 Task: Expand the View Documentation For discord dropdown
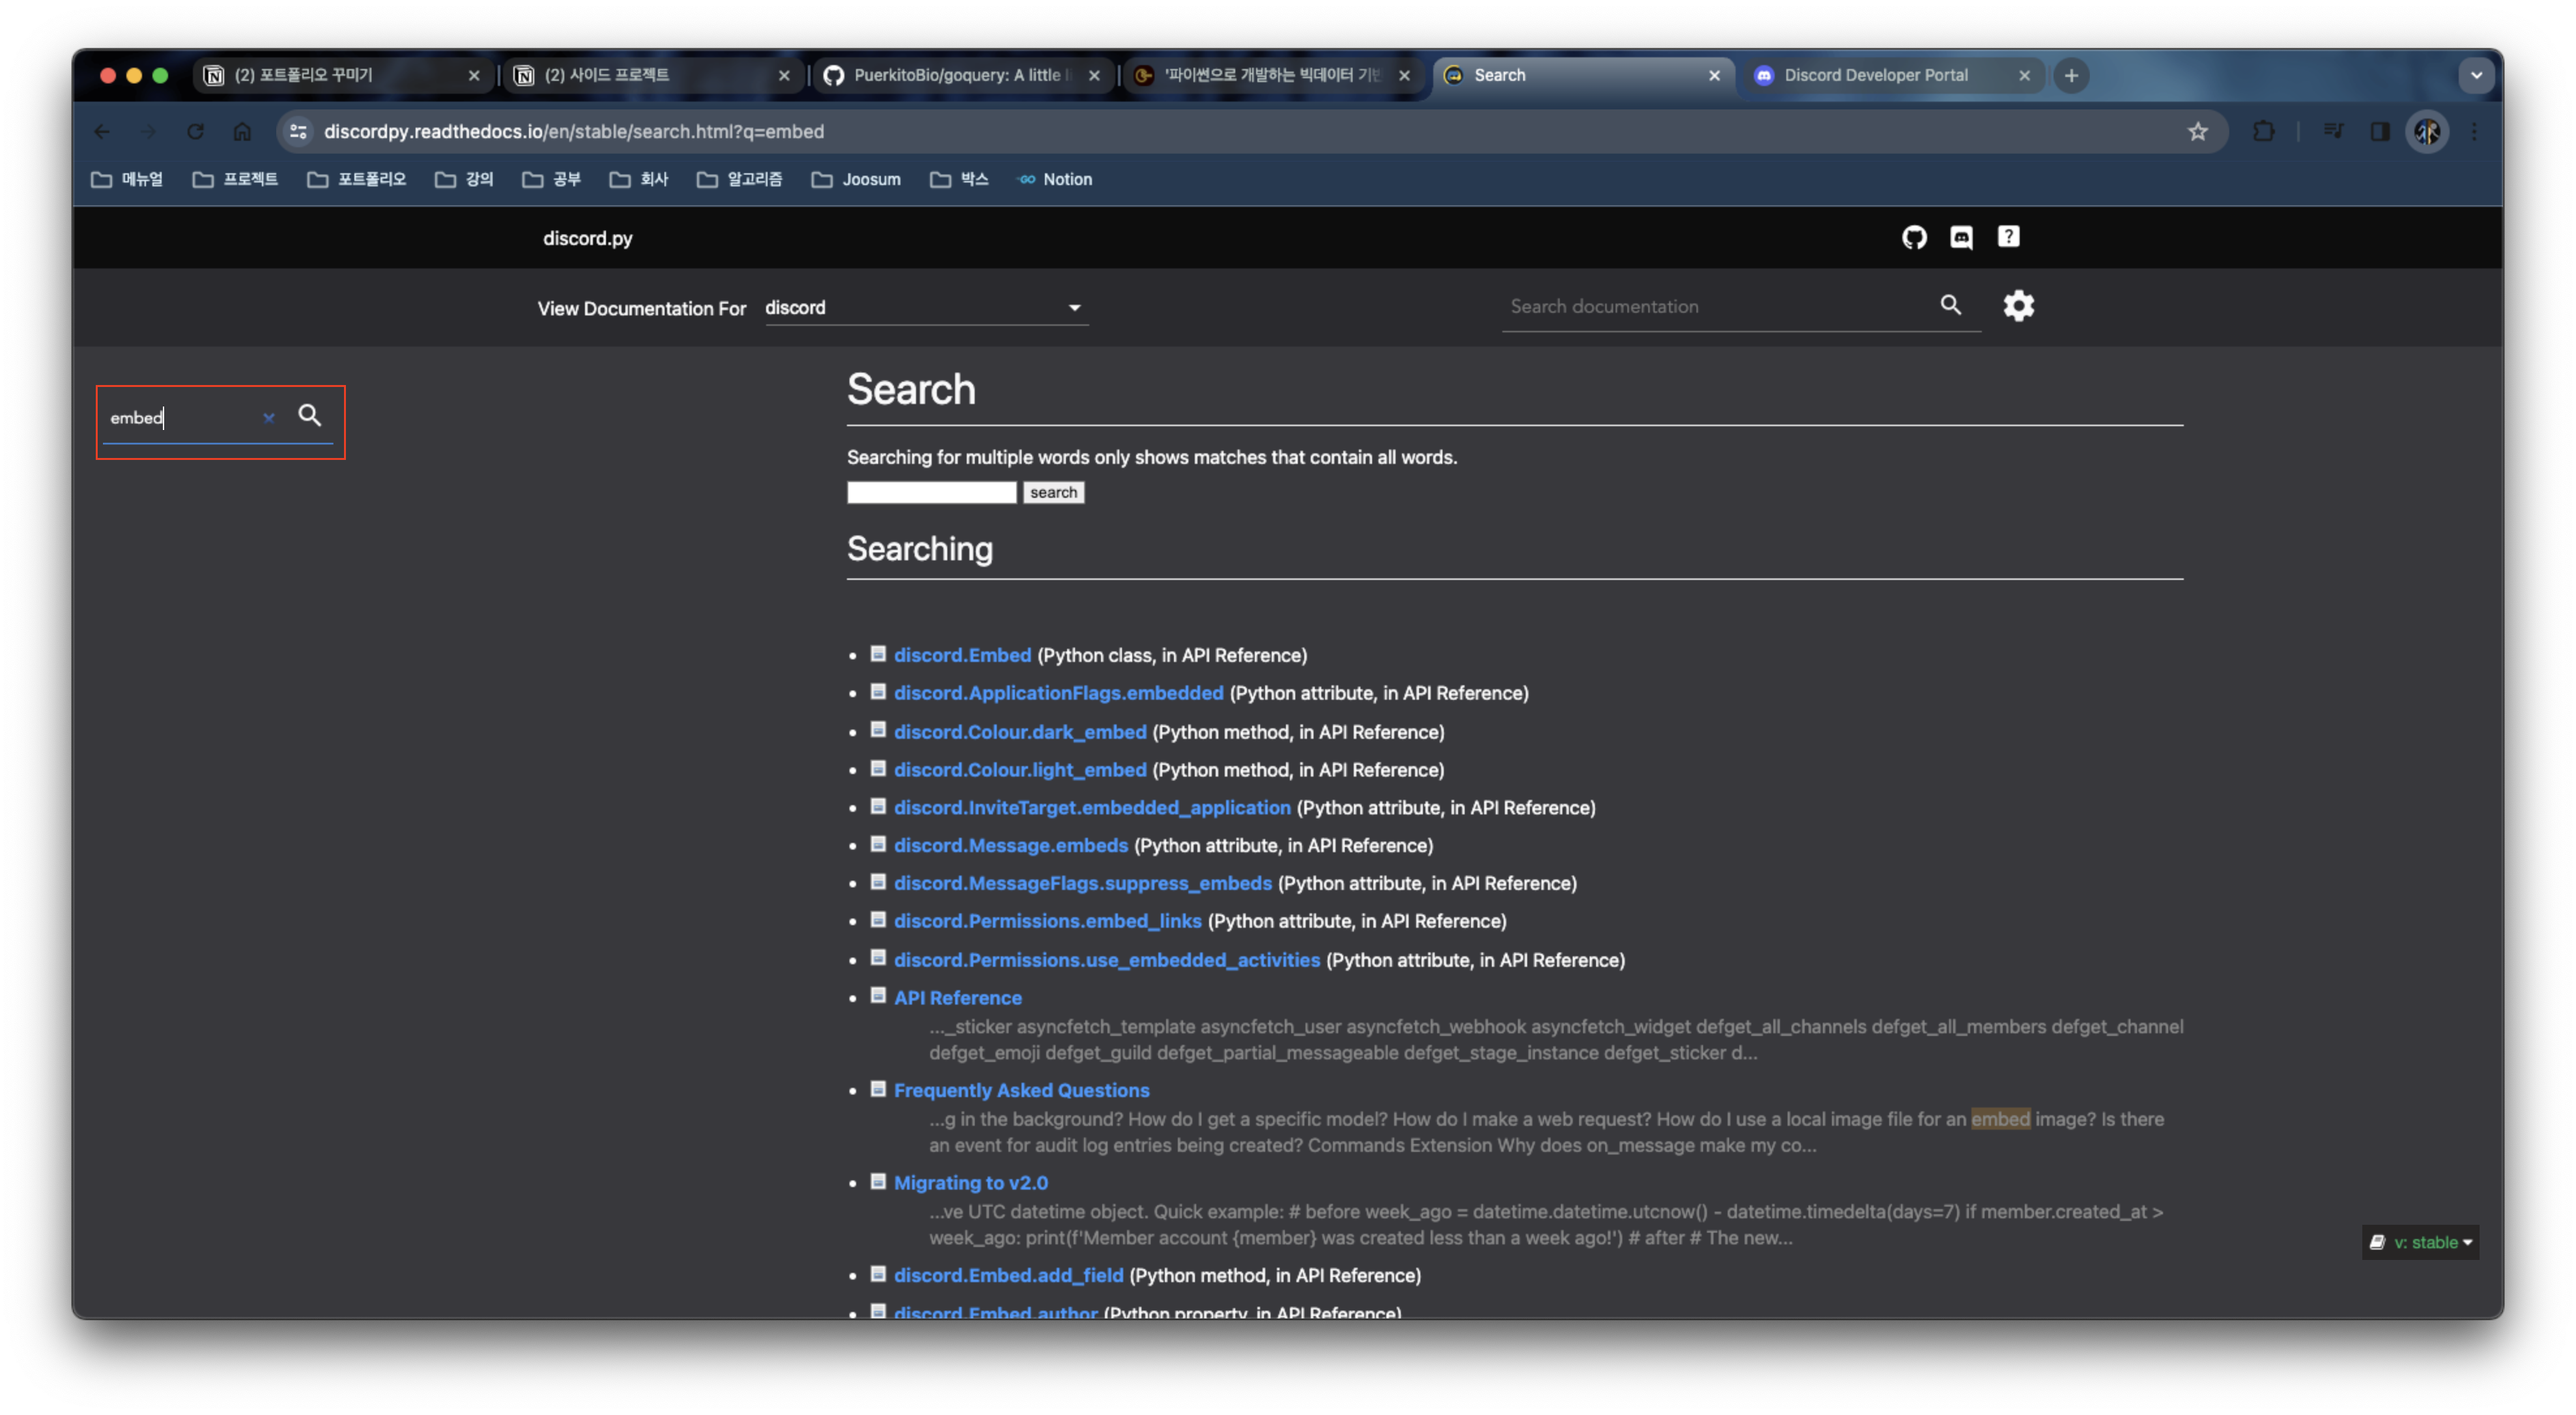pyautogui.click(x=926, y=308)
